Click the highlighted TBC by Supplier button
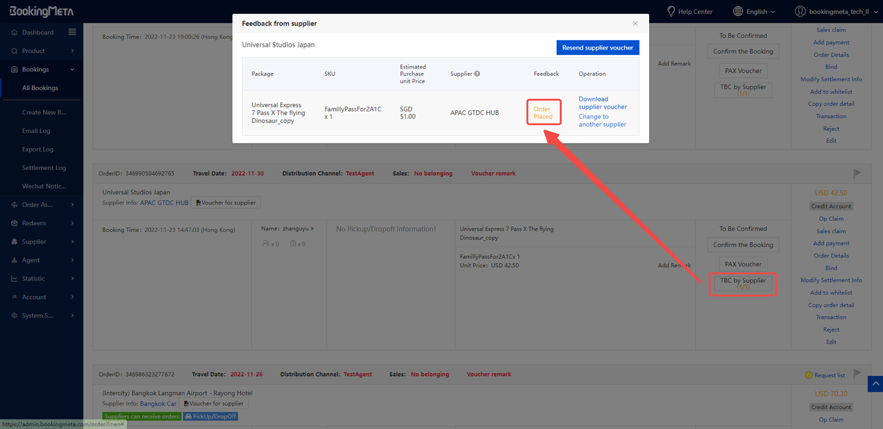This screenshot has height=429, width=883. click(743, 283)
